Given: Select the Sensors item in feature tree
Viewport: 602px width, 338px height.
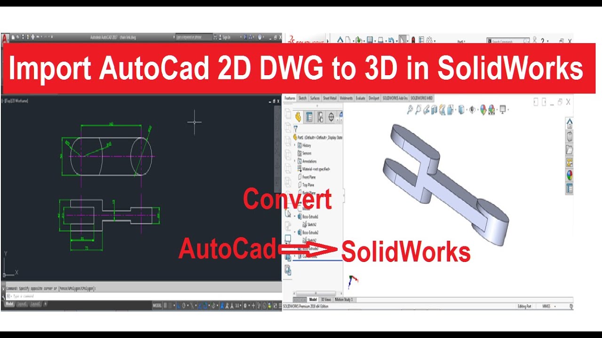Looking at the screenshot, I should 304,154.
